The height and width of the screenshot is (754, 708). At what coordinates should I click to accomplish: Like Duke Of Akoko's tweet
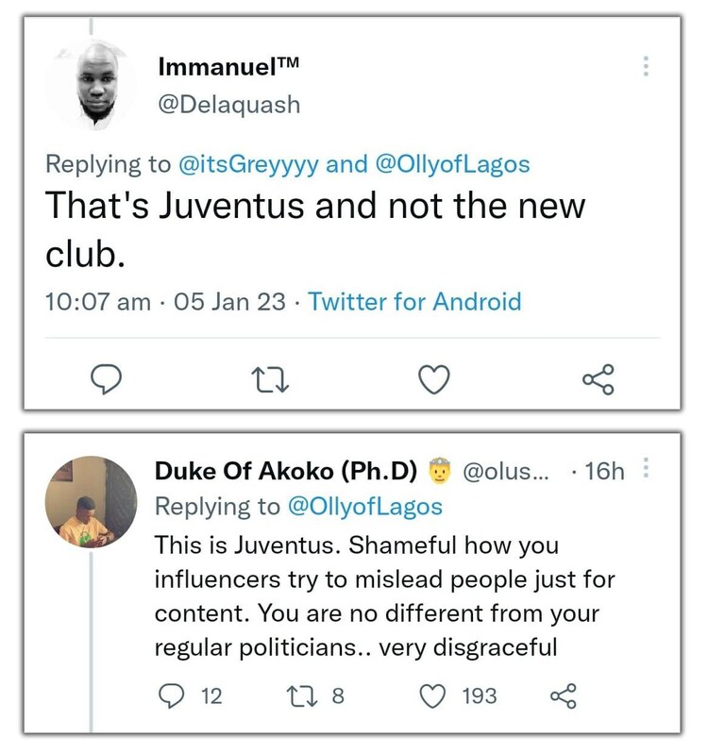pyautogui.click(x=433, y=696)
